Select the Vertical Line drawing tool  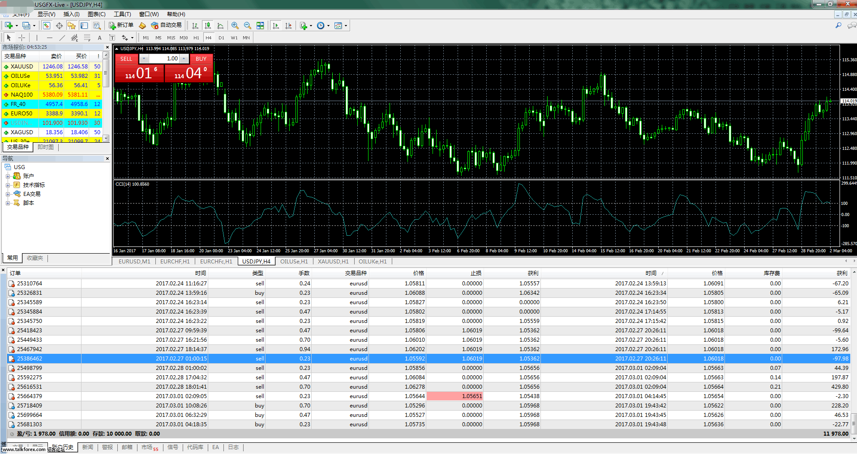[37, 38]
